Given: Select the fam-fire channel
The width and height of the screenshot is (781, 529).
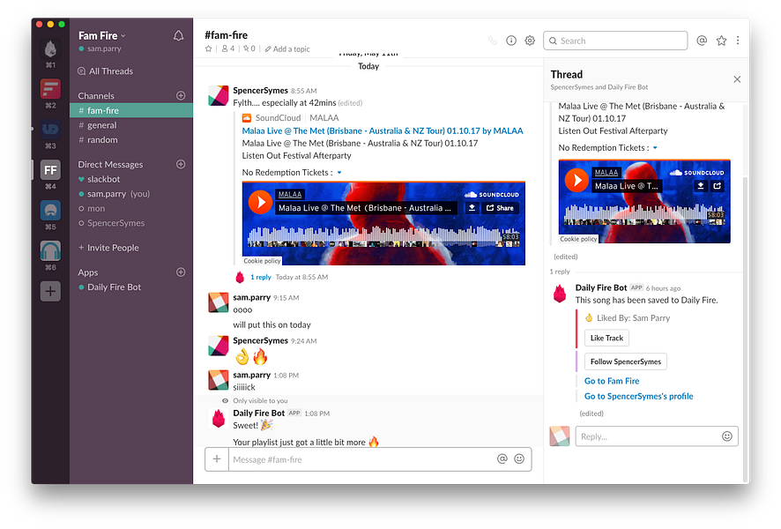Looking at the screenshot, I should coord(131,110).
